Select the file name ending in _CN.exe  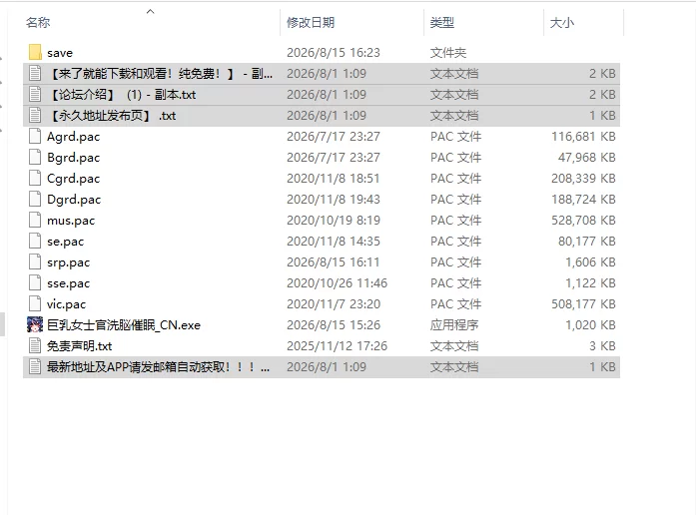click(x=124, y=325)
